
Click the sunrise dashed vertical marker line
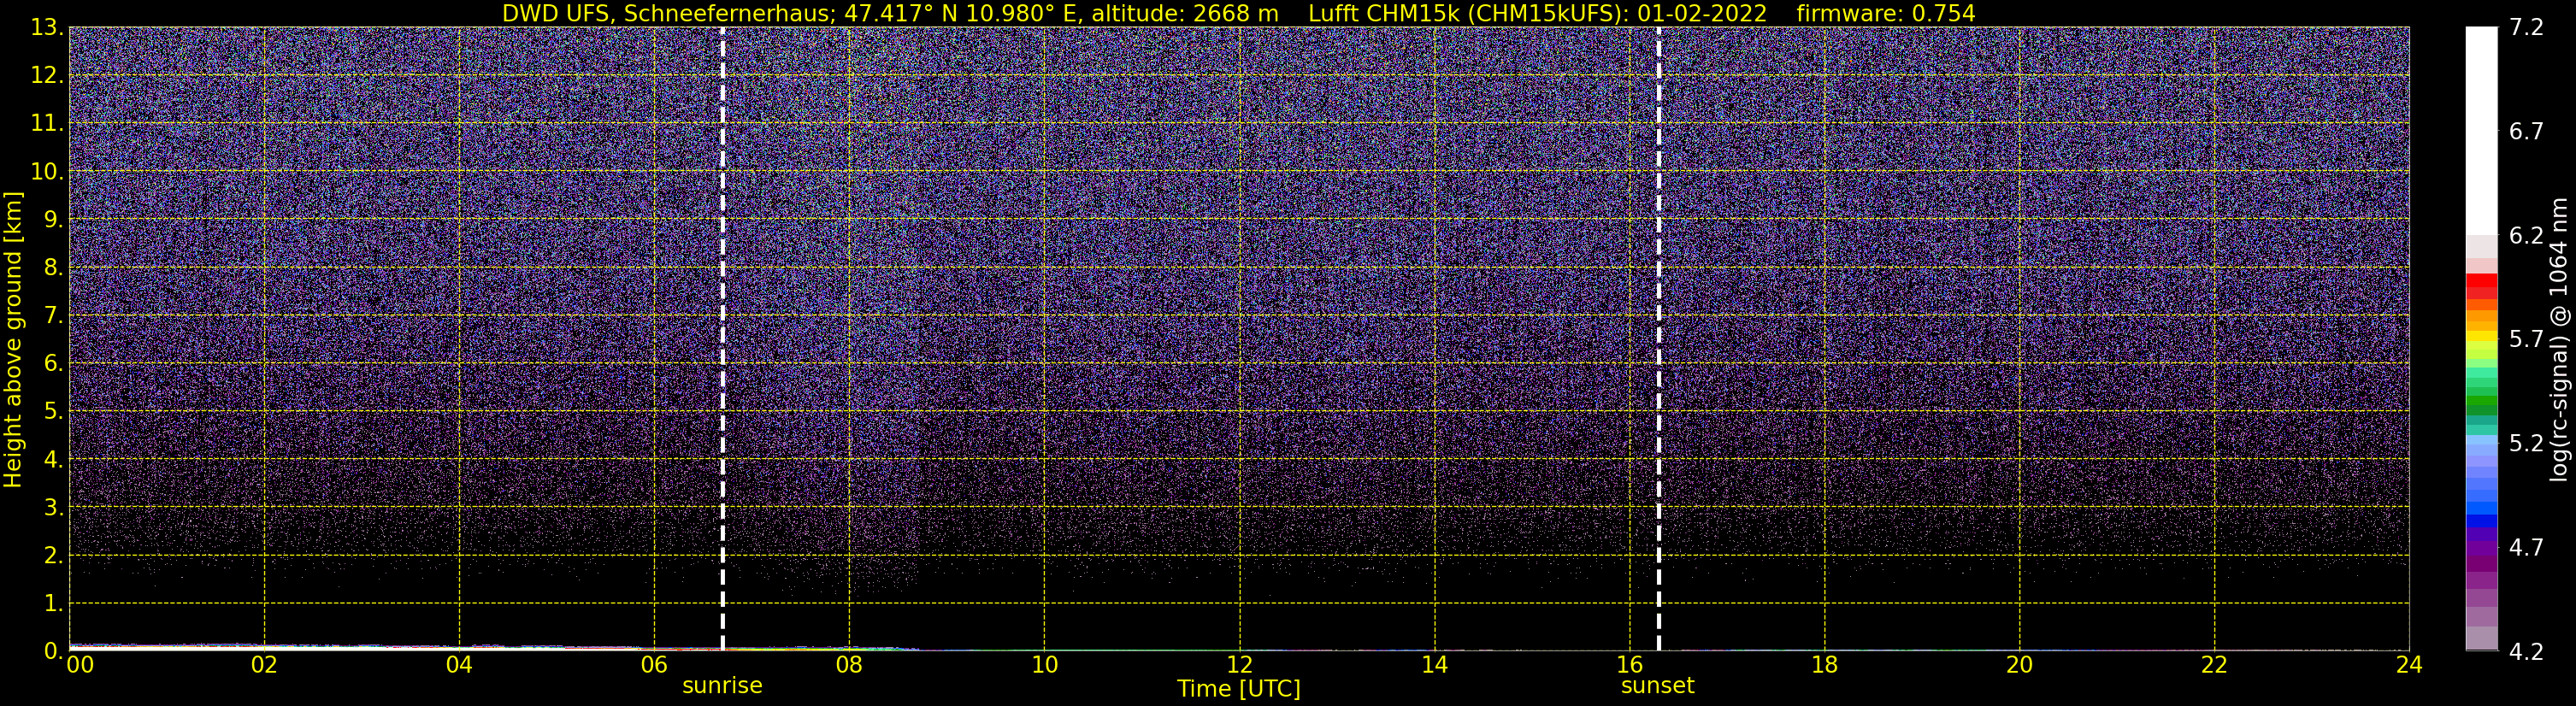coord(722,339)
